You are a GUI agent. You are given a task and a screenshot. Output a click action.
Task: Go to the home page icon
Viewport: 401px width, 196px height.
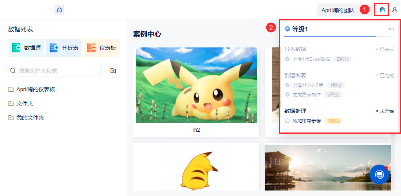[x=60, y=10]
